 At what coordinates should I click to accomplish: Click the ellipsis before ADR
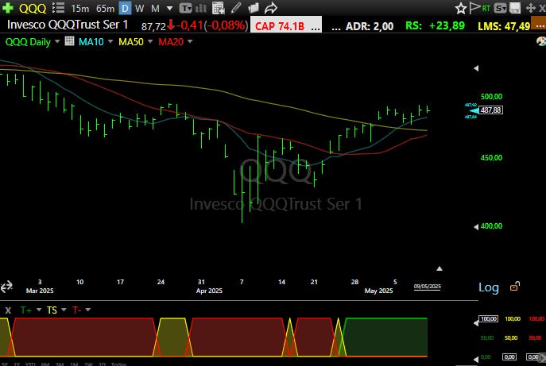click(x=336, y=28)
